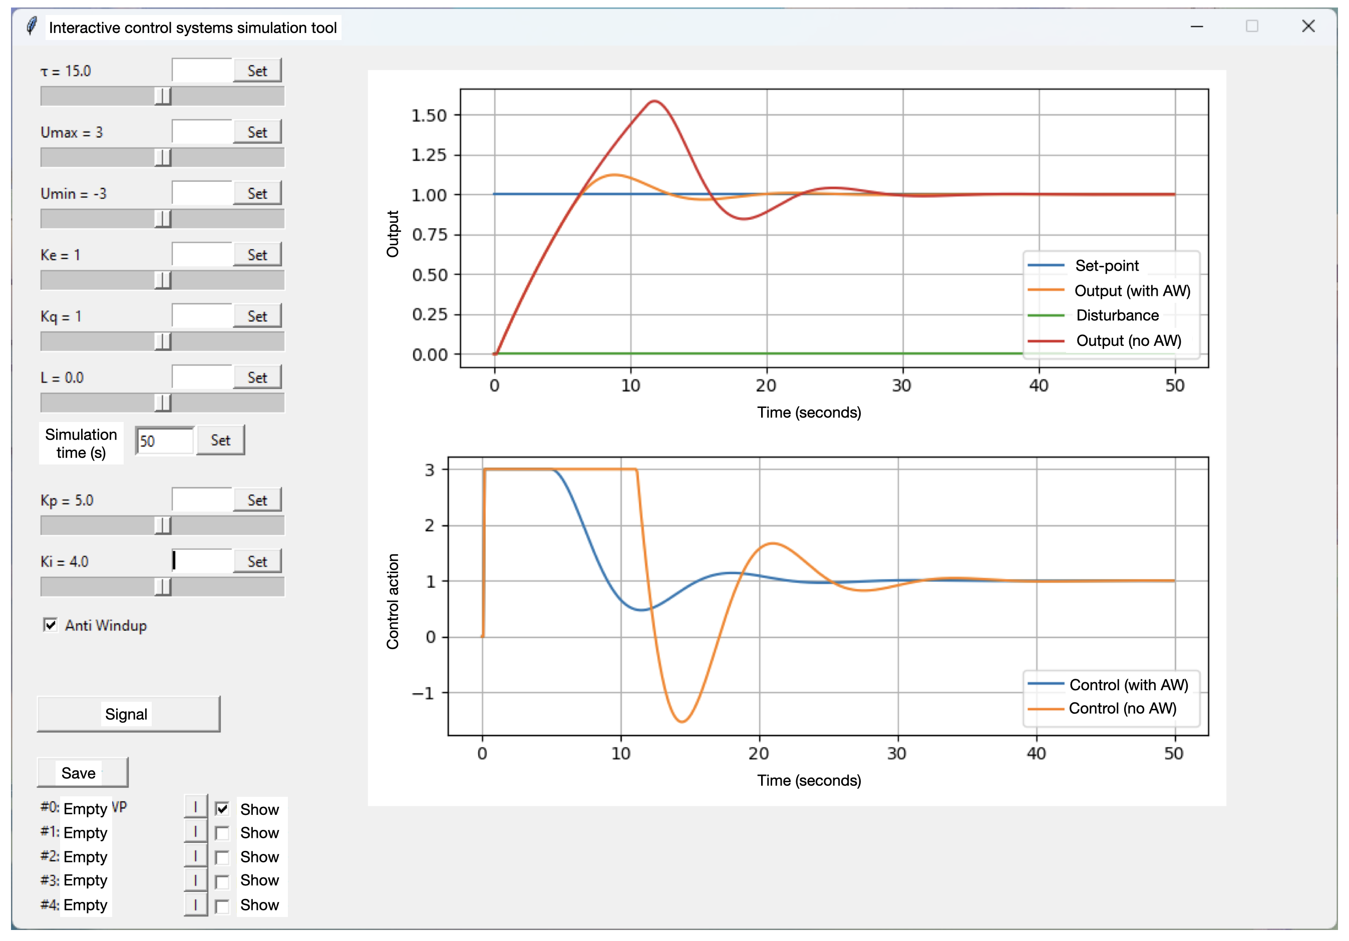Check Show for slot #2
The height and width of the screenshot is (941, 1349).
222,857
